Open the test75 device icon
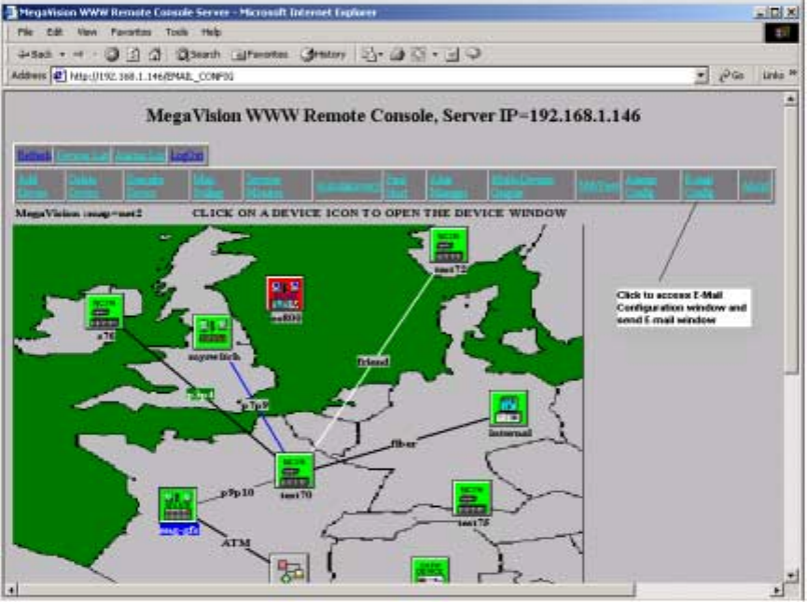This screenshot has height=602, width=807. [x=471, y=499]
